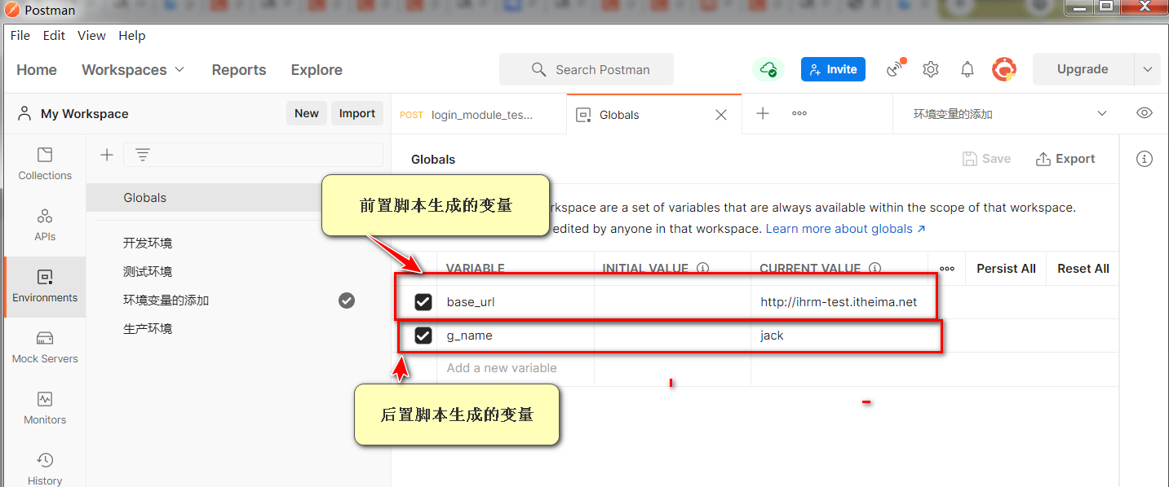Go to Reports

pos(239,70)
